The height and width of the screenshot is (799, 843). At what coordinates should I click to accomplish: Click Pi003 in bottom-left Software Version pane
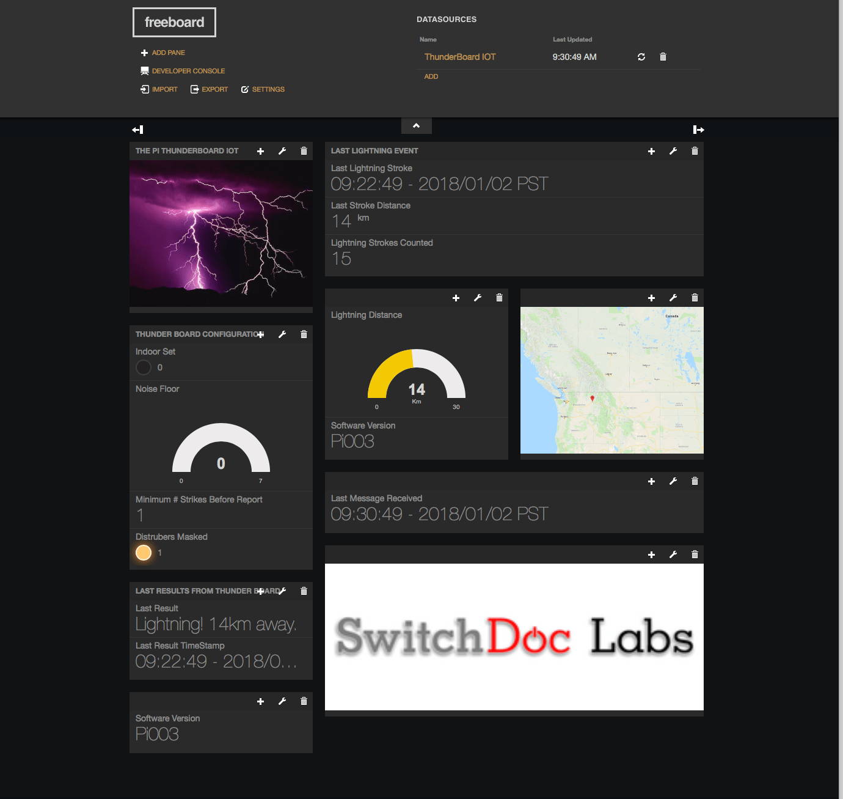pyautogui.click(x=157, y=734)
